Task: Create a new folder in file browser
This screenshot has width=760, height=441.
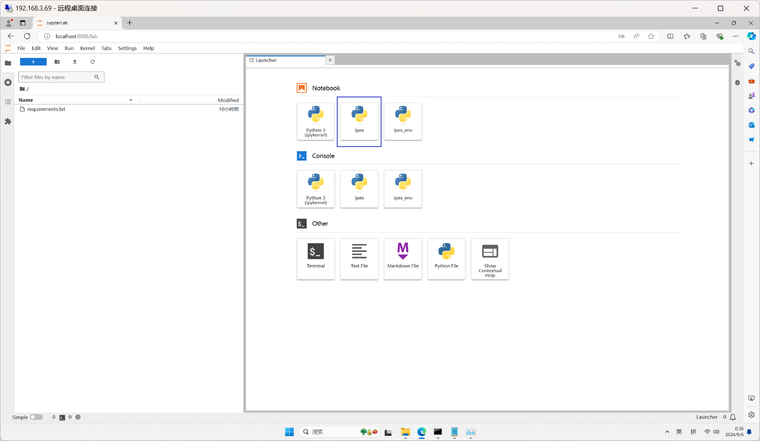Action: pos(57,62)
